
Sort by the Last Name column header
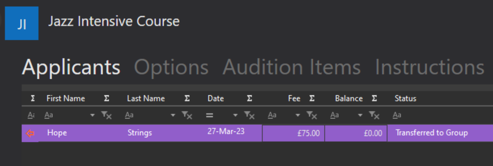146,98
